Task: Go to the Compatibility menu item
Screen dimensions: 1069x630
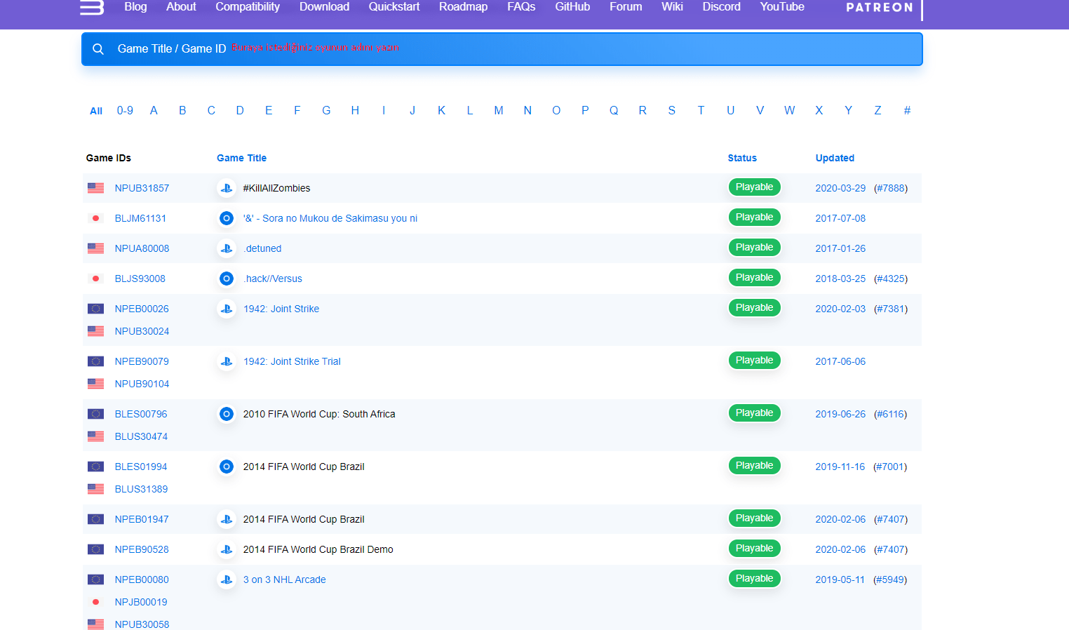Action: click(248, 7)
